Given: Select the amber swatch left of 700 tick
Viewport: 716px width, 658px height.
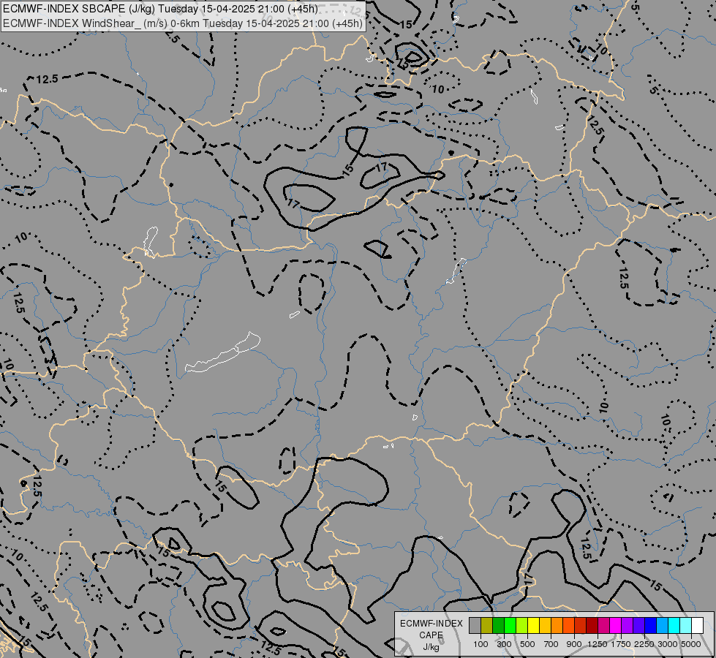Looking at the screenshot, I should pos(545,626).
